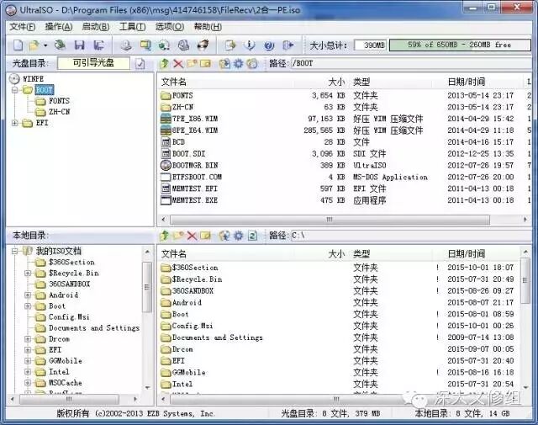Viewport: 538px width, 425px height.
Task: Open the dropdown arrow beside Open icon
Action: tap(45, 45)
